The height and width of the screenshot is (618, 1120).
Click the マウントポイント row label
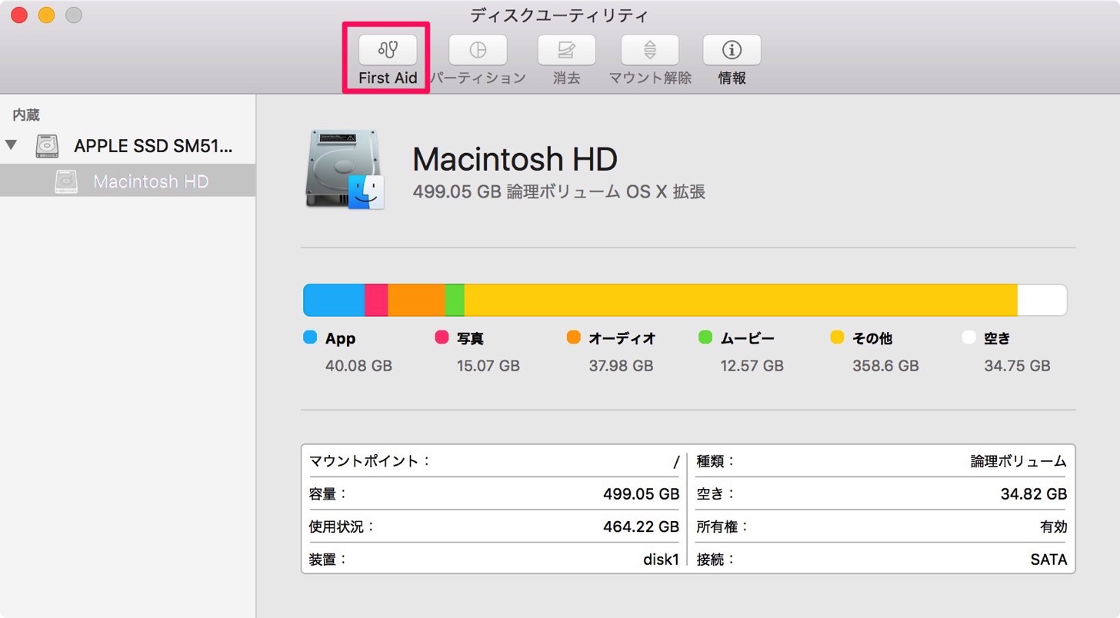[x=370, y=461]
